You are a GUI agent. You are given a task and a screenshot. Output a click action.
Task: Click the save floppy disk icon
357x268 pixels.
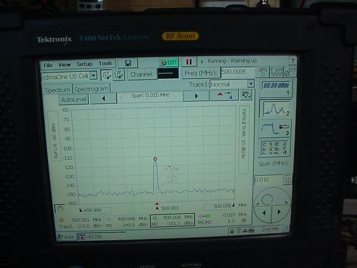[128, 63]
